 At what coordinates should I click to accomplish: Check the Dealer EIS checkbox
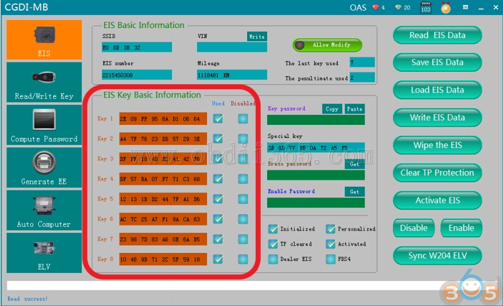273,259
